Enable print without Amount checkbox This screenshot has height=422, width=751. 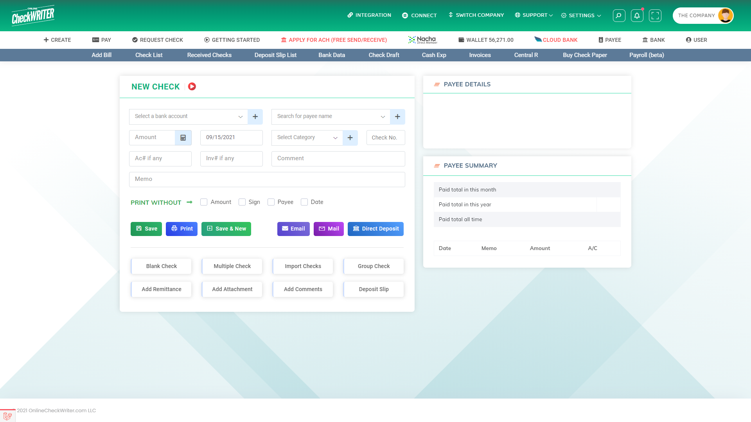[204, 202]
